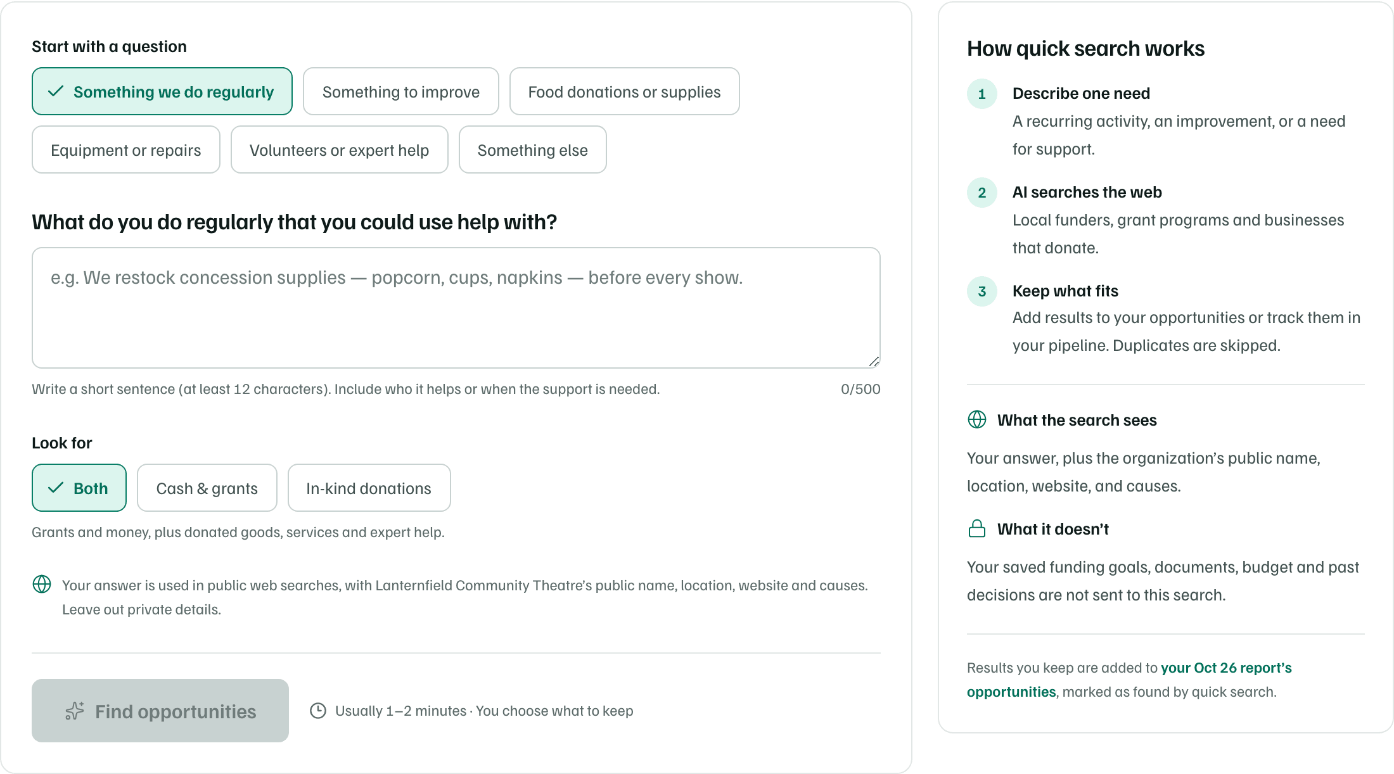Click the 'How quick search works' heading
This screenshot has width=1394, height=774.
click(x=1085, y=49)
